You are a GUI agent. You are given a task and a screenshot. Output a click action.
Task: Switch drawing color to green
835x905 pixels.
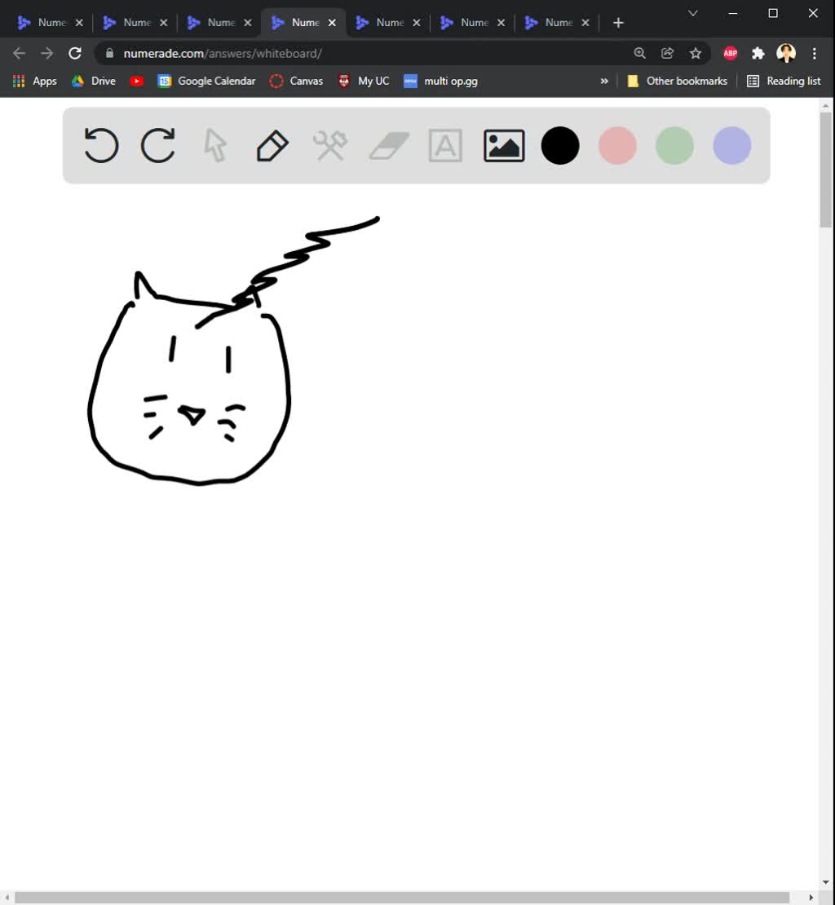point(674,145)
